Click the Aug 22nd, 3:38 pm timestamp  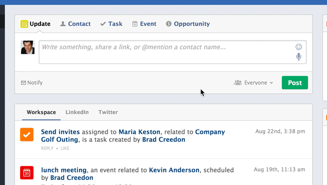coord(280,131)
